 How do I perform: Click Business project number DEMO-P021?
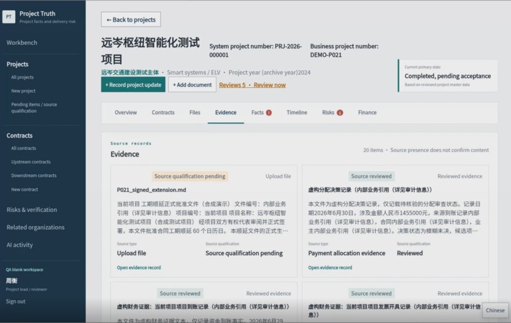coord(344,51)
